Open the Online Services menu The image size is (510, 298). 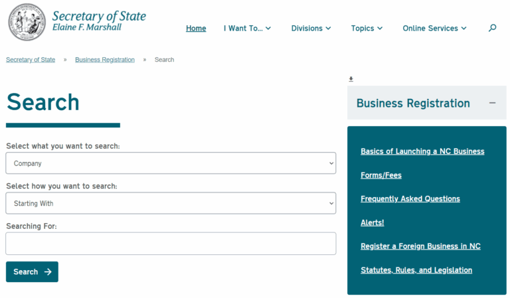(x=434, y=29)
